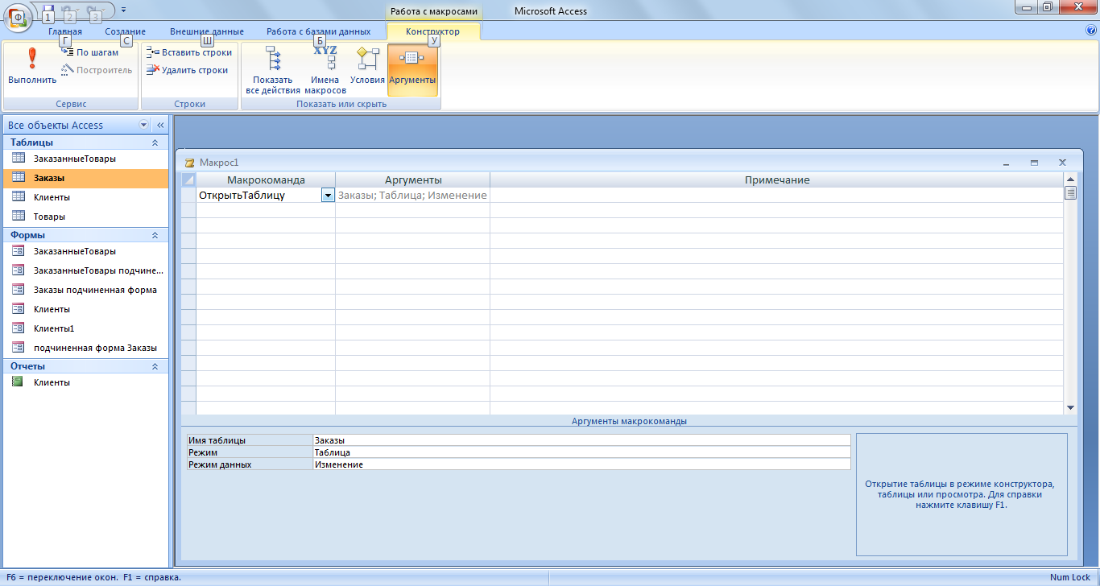The width and height of the screenshot is (1100, 586).
Task: Toggle Показать все действия
Action: (273, 70)
